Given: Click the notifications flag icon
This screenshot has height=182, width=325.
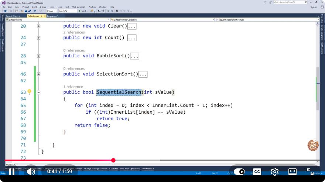Looking at the screenshot, I should click(265, 2).
